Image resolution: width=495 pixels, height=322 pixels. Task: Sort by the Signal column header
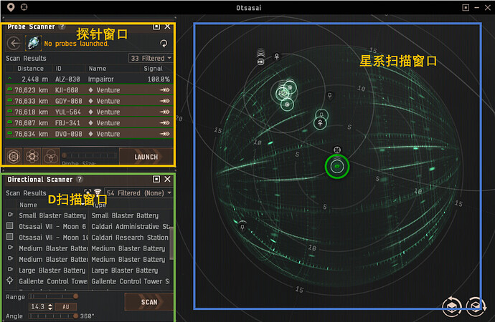153,68
